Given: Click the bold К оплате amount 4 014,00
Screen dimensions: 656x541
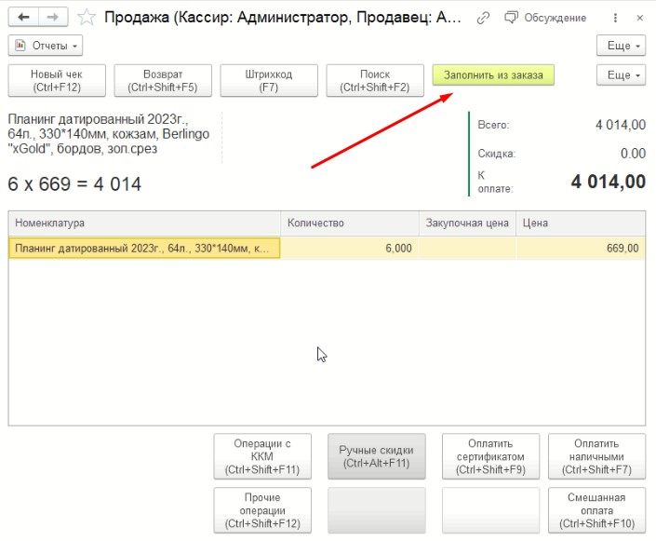Looking at the screenshot, I should tap(609, 182).
